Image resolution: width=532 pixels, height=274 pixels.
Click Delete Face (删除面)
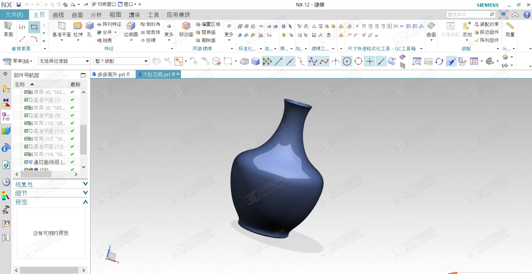point(205,40)
